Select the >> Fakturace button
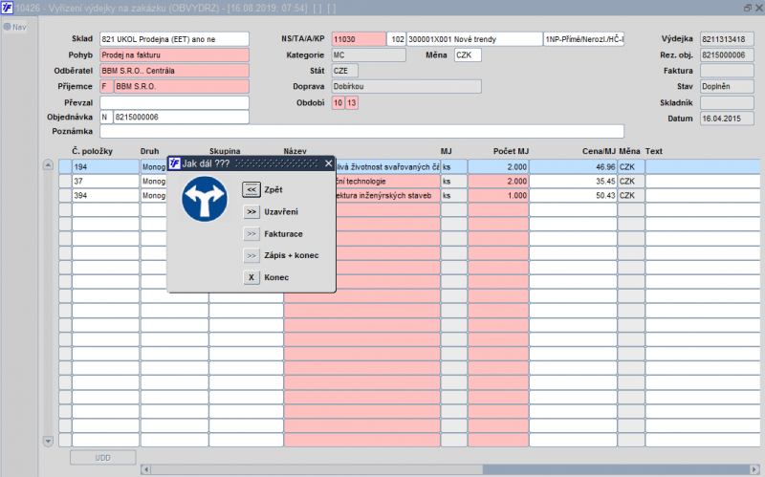 click(x=251, y=233)
